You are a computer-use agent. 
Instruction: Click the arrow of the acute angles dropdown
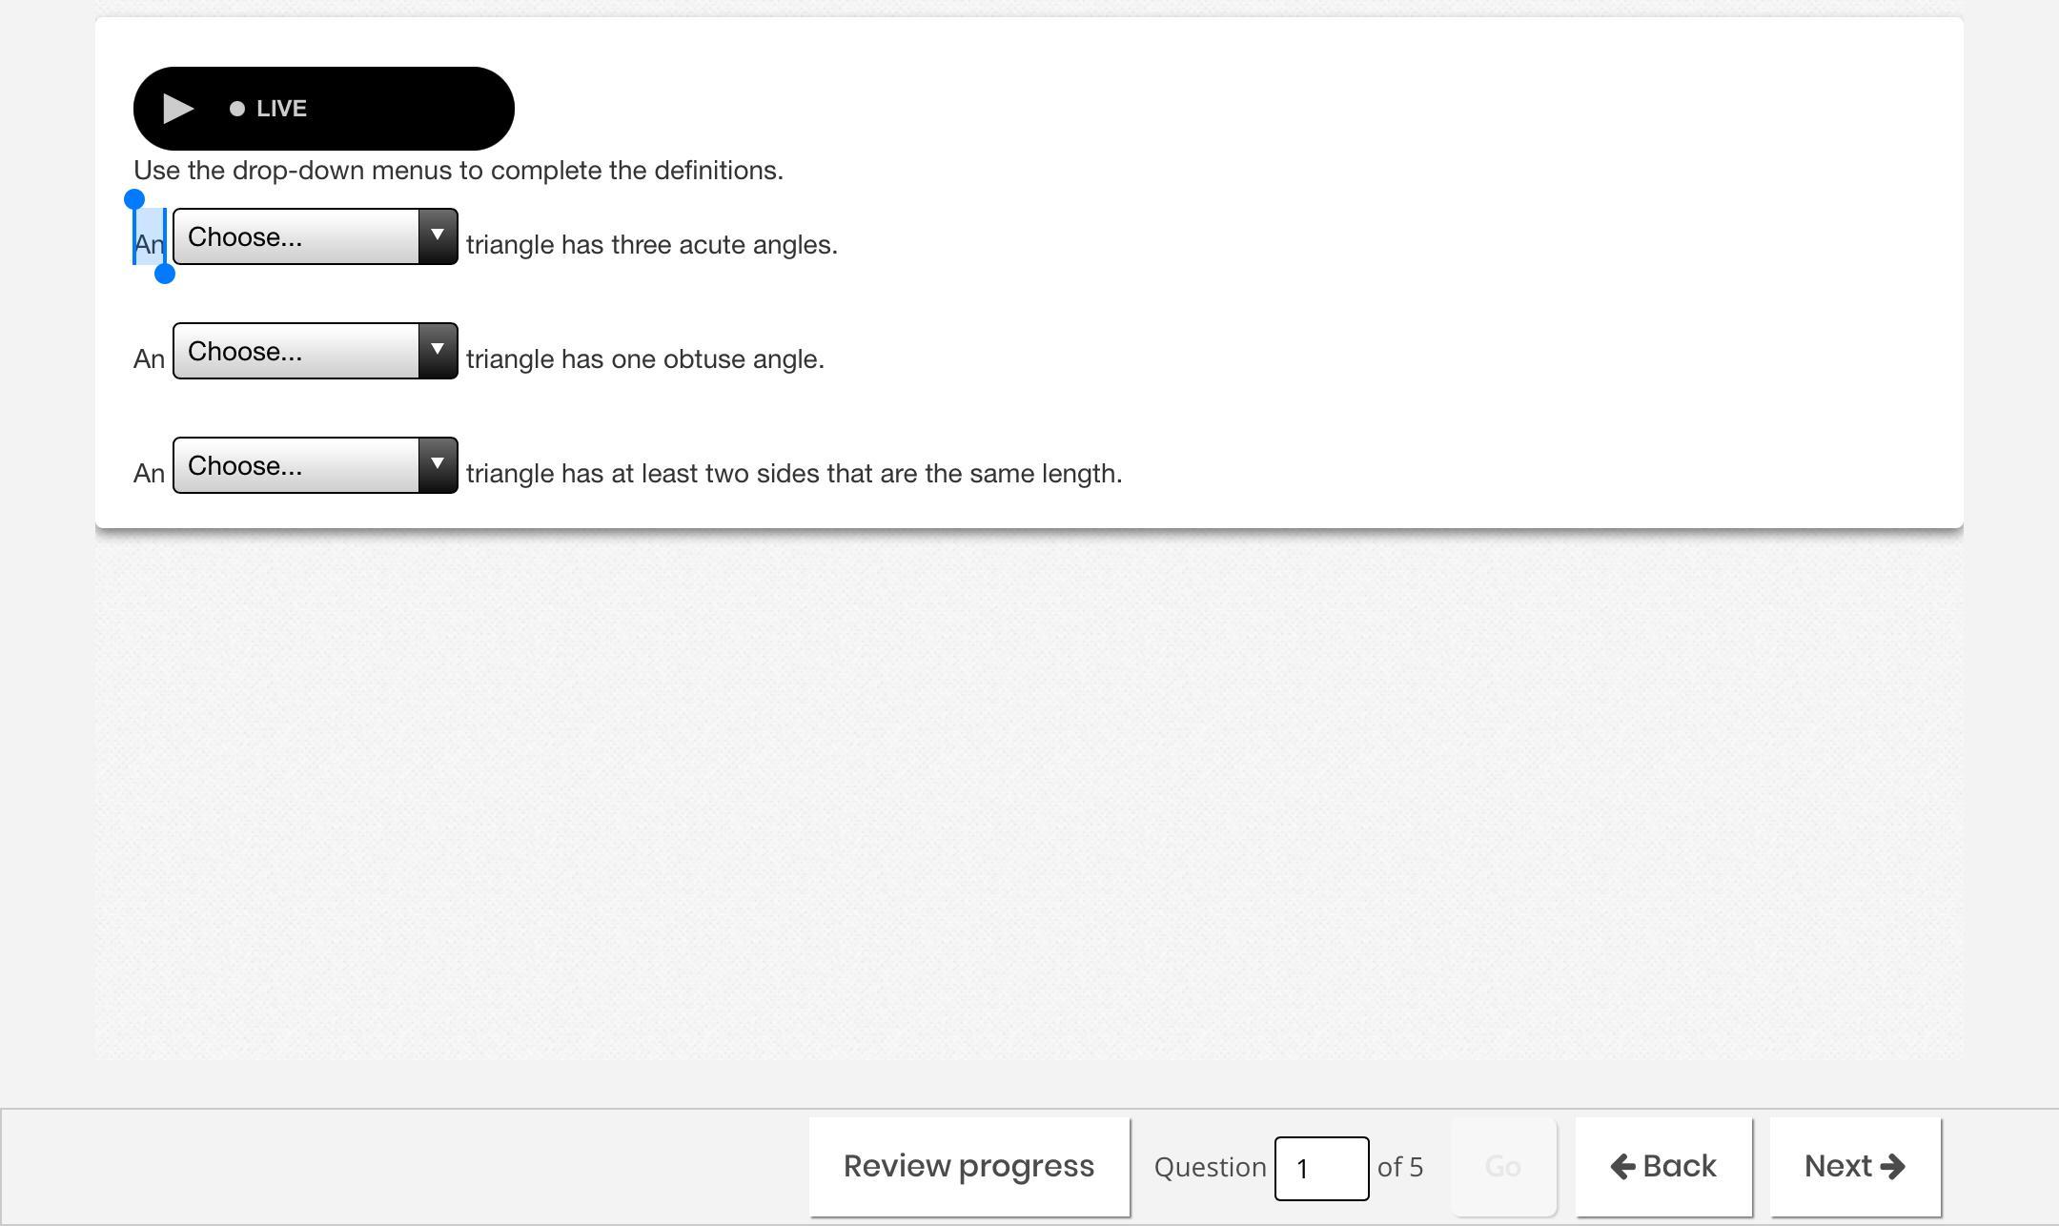(438, 236)
